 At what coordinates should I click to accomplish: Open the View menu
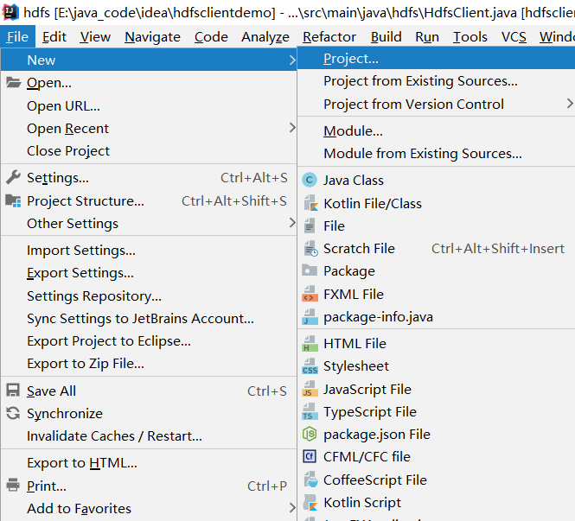(95, 36)
